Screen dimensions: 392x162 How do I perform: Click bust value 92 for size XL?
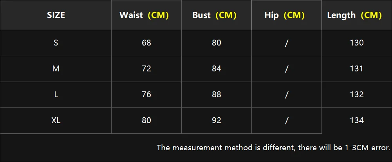(217, 121)
